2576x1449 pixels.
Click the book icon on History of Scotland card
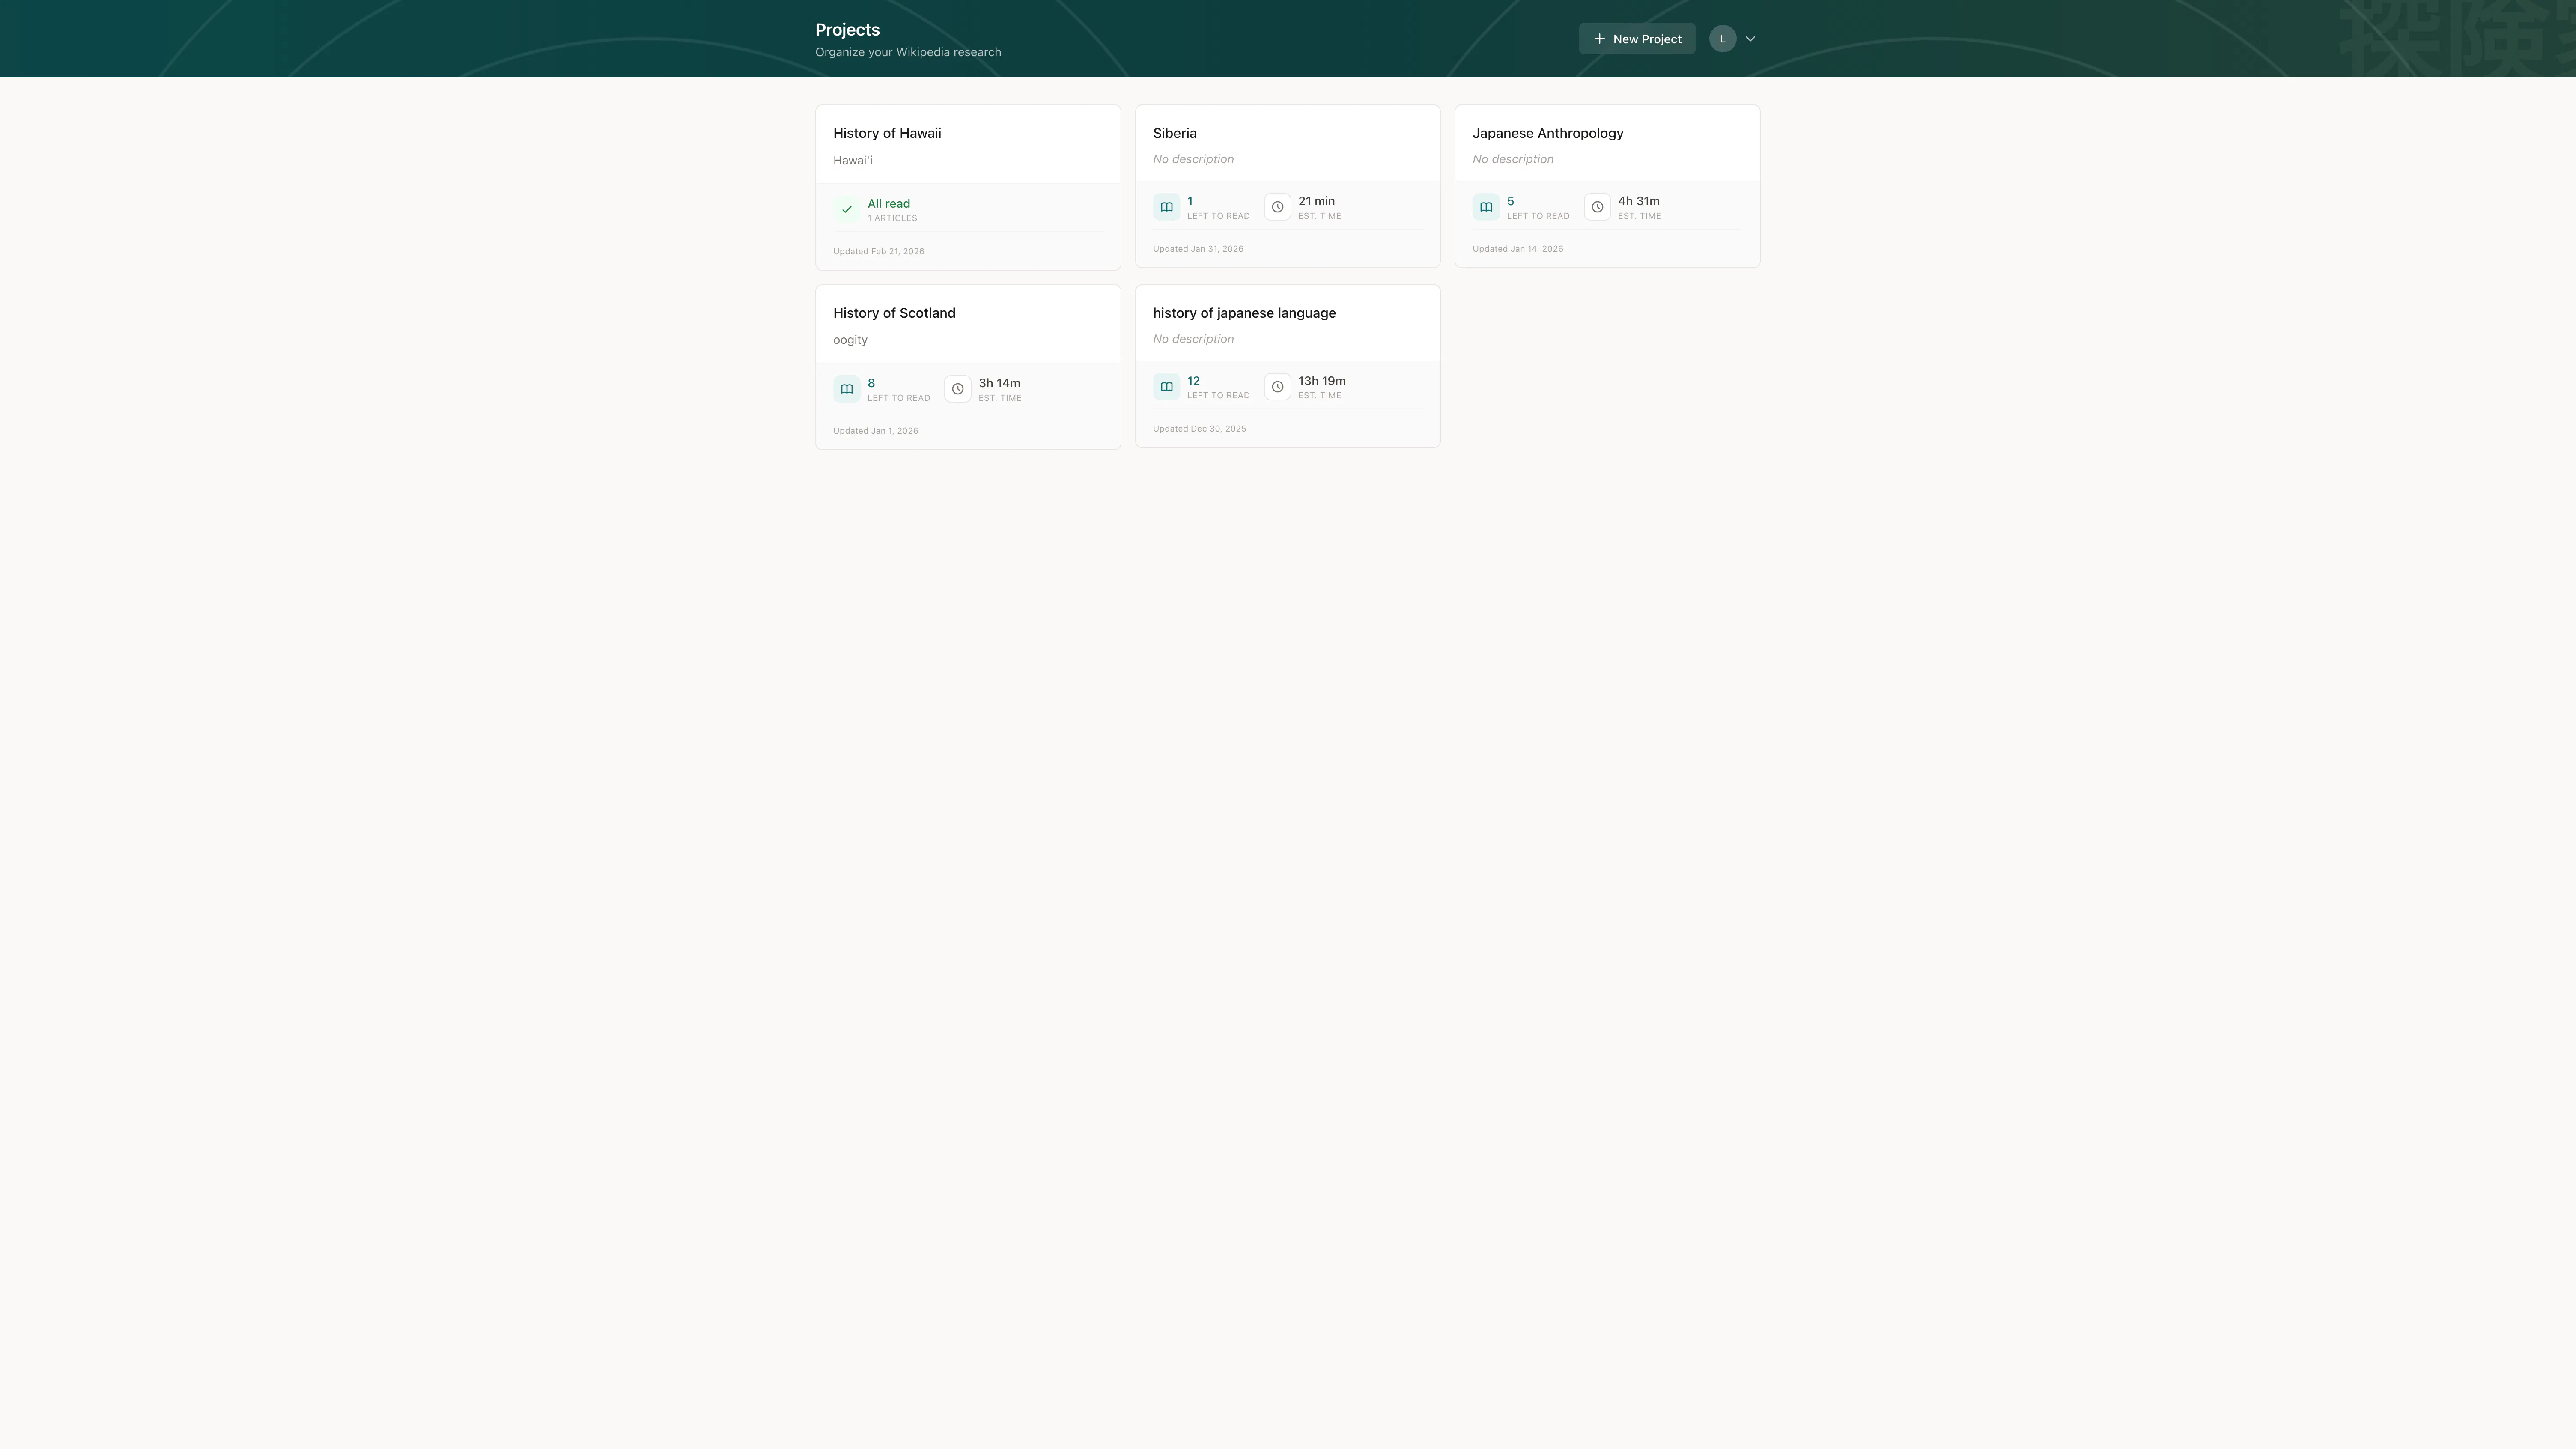(x=847, y=389)
